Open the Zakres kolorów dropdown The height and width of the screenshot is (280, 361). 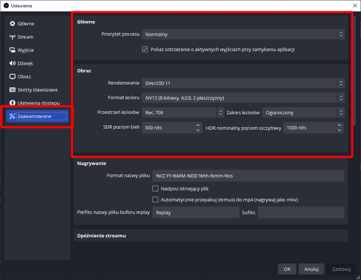pyautogui.click(x=303, y=113)
